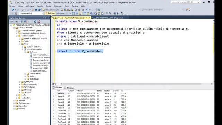Screen dimensions: 222x125
Task: Open the Fenêtre menu
Action: [75, 6]
